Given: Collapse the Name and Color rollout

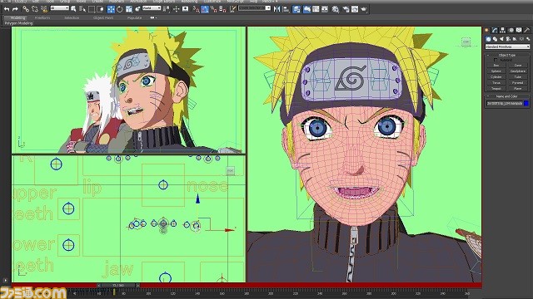Looking at the screenshot, I should pyautogui.click(x=507, y=96).
